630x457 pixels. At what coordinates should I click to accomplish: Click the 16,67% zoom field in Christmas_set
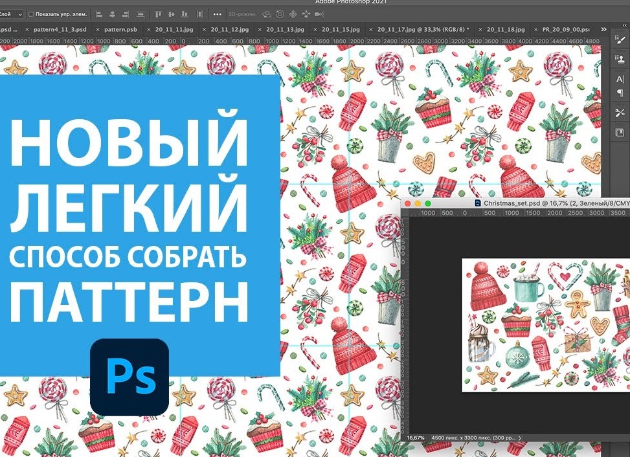coord(416,438)
